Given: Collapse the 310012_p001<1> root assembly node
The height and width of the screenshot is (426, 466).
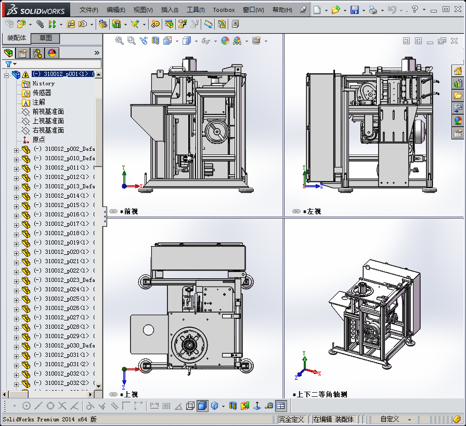Looking at the screenshot, I should 7,75.
